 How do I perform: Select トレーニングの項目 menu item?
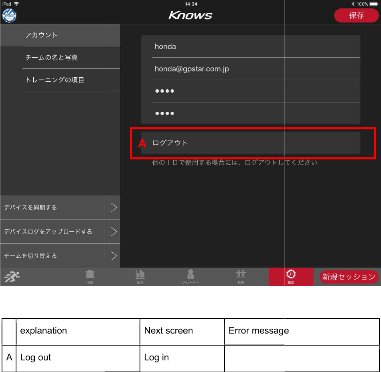60,80
